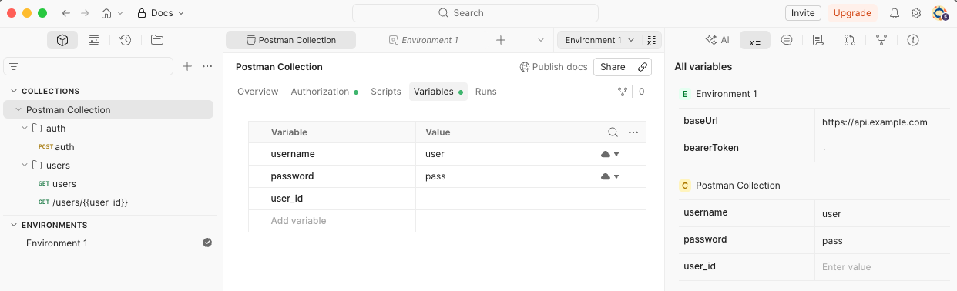Switch to the Overview tab

click(257, 92)
